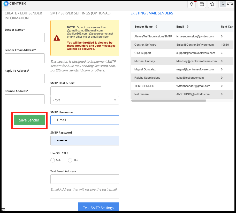Click the Test Email Address field
This screenshot has height=213, width=236.
pyautogui.click(x=85, y=179)
